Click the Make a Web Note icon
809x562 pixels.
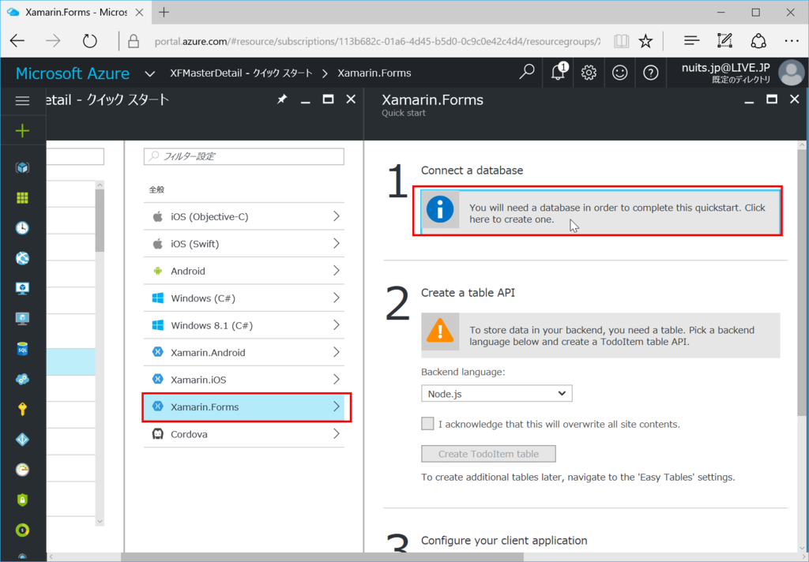[x=724, y=41]
